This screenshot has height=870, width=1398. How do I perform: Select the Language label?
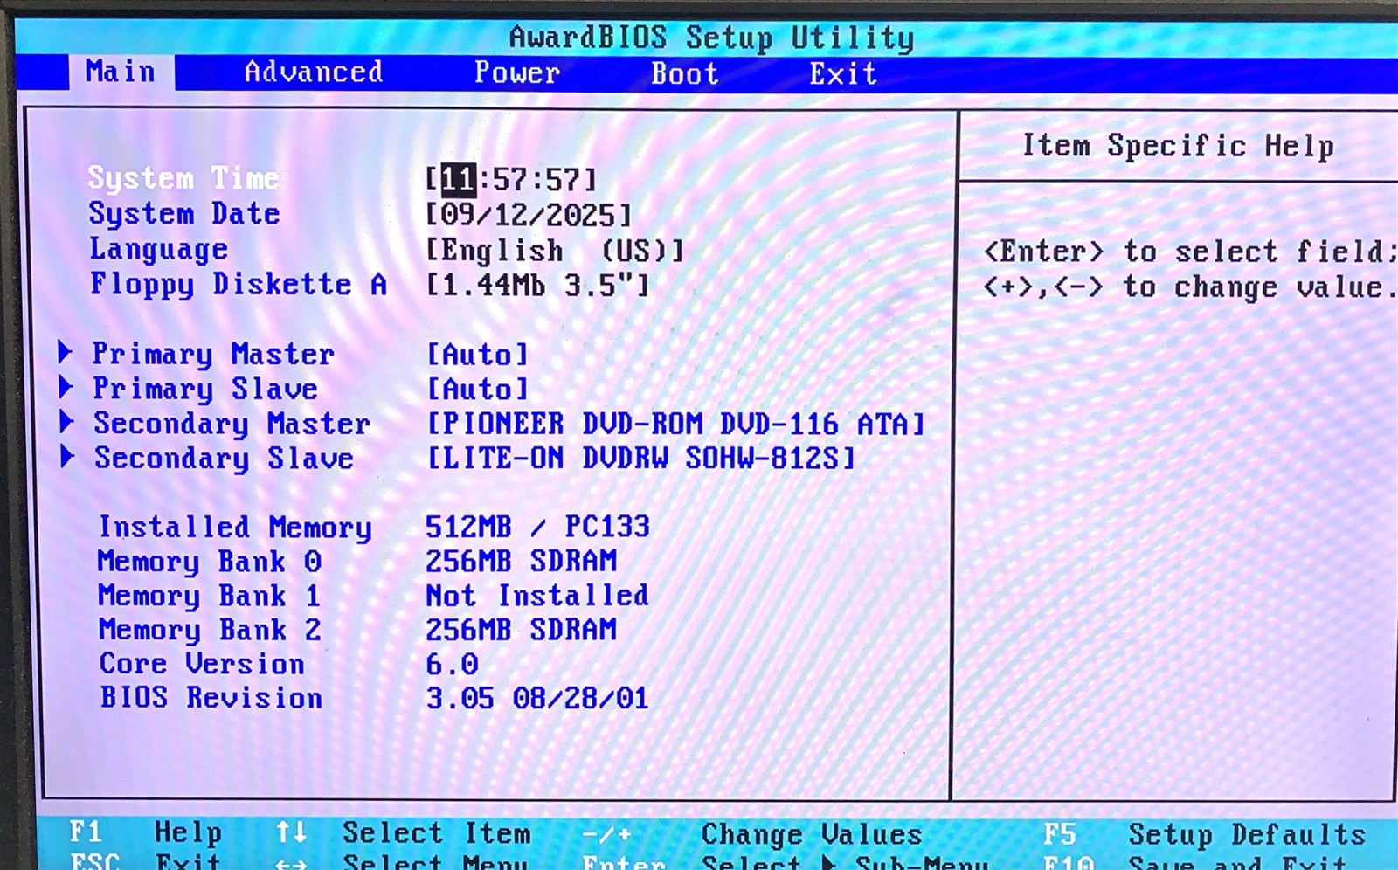(x=159, y=249)
